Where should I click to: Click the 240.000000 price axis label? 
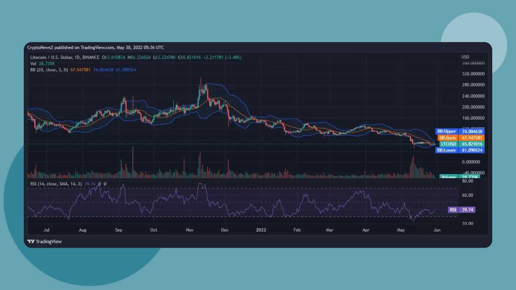[473, 96]
